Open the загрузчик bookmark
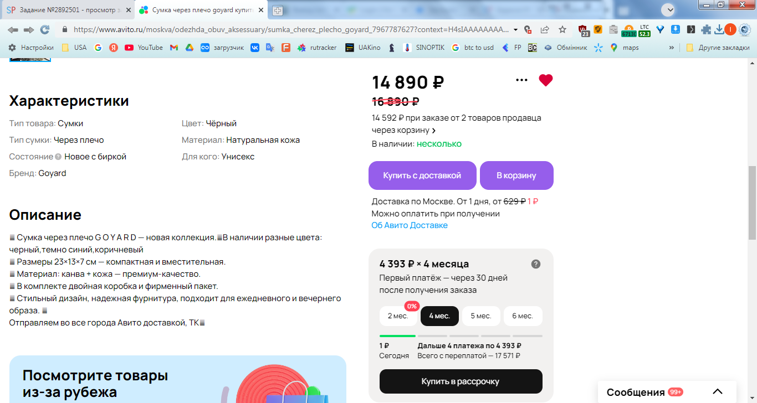 tap(222, 48)
